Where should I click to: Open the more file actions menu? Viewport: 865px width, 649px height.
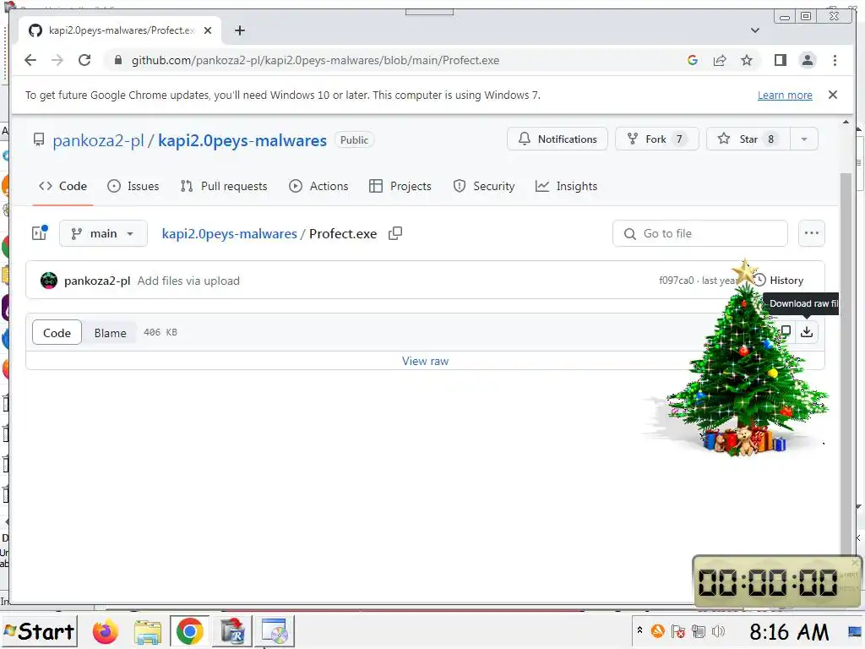tap(812, 233)
